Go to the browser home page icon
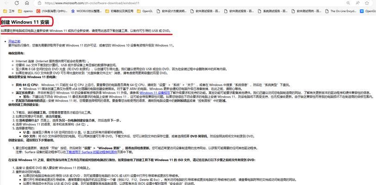The image size is (376, 185). pos(27,3)
